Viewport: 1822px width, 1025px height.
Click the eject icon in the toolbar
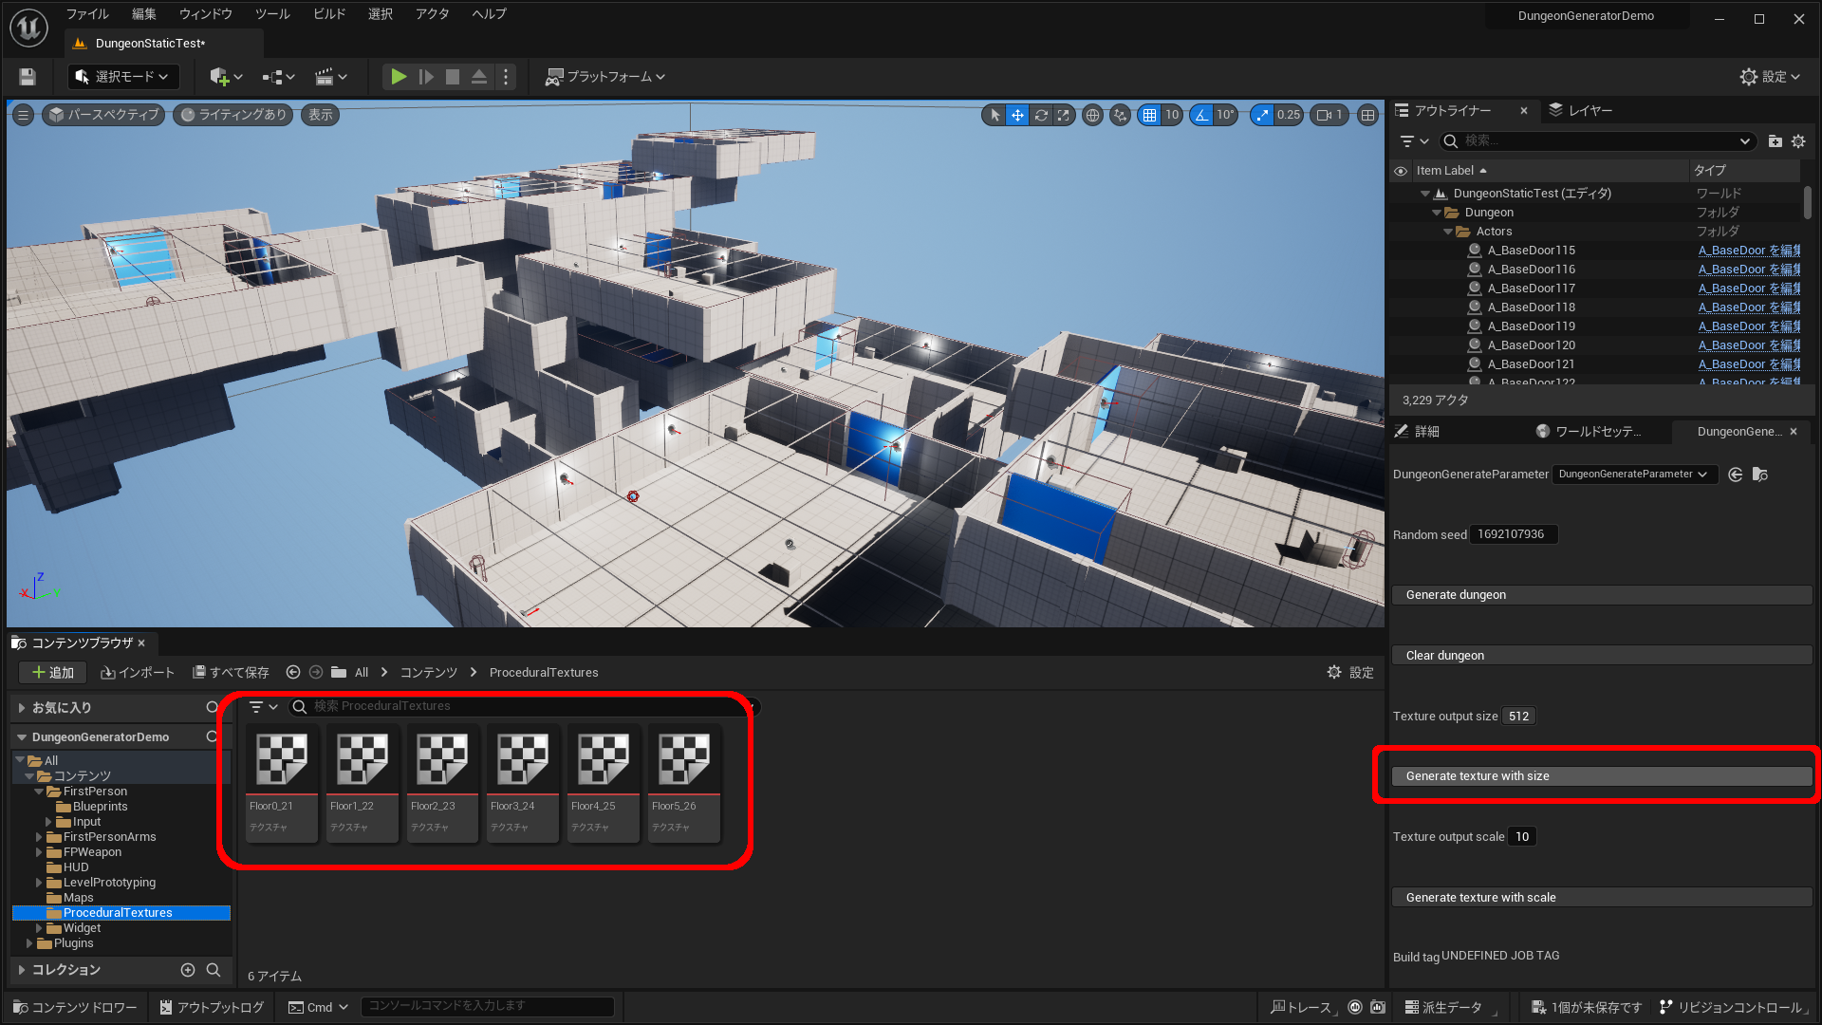click(x=479, y=77)
